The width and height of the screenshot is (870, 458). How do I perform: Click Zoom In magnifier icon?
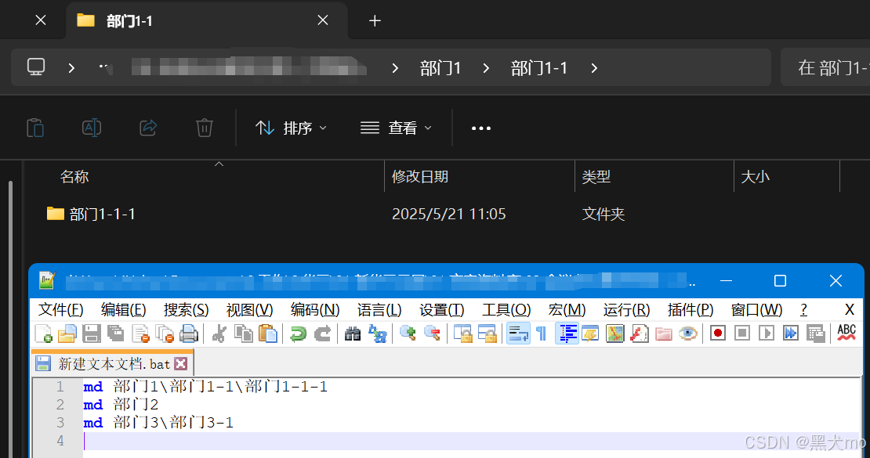coord(408,334)
